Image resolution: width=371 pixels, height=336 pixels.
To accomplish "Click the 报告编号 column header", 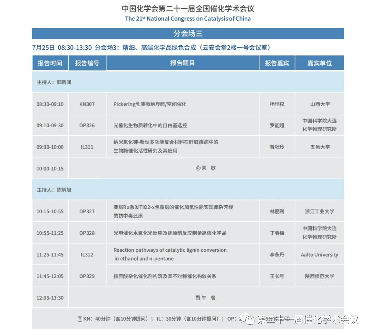I will (87, 63).
